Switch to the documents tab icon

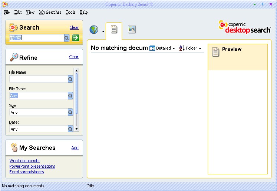click(x=114, y=29)
